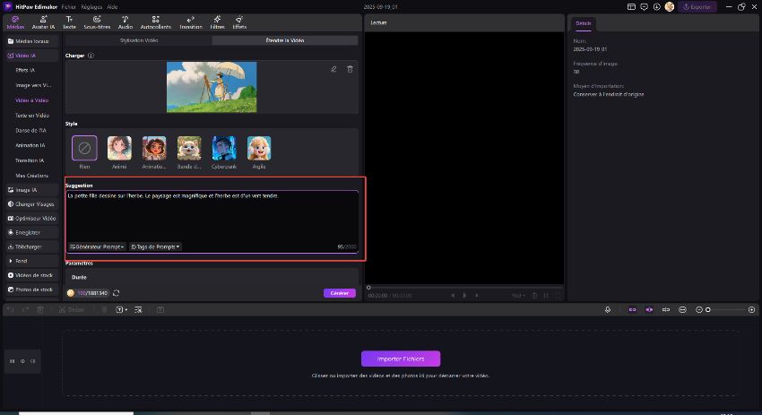Screen dimensions: 762x415
Task: Open the Tags de Prompt dropdown
Action: tap(155, 246)
